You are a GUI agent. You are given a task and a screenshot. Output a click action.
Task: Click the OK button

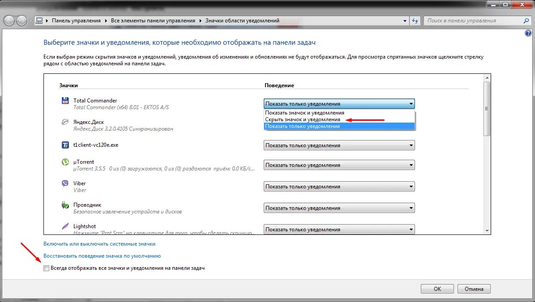tap(437, 289)
